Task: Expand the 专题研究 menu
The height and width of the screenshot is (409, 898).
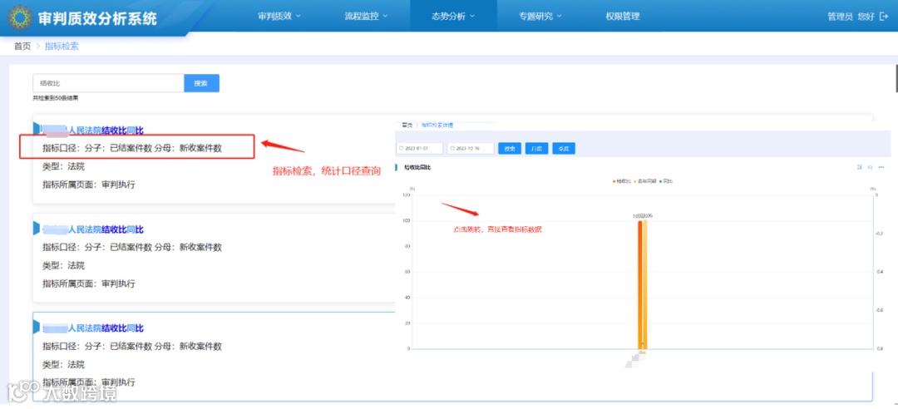Action: point(540,16)
